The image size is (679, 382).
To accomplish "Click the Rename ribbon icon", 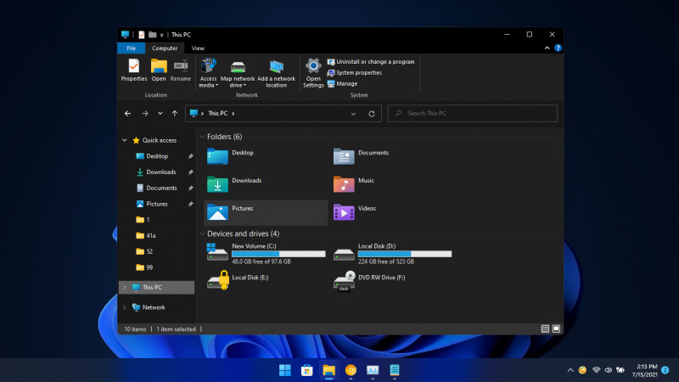I will click(x=181, y=70).
